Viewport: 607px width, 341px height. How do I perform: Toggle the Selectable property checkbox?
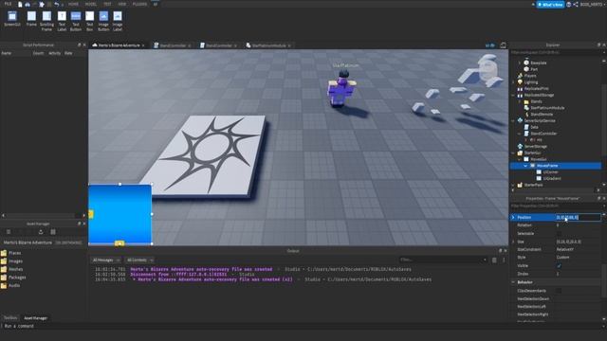[559, 233]
